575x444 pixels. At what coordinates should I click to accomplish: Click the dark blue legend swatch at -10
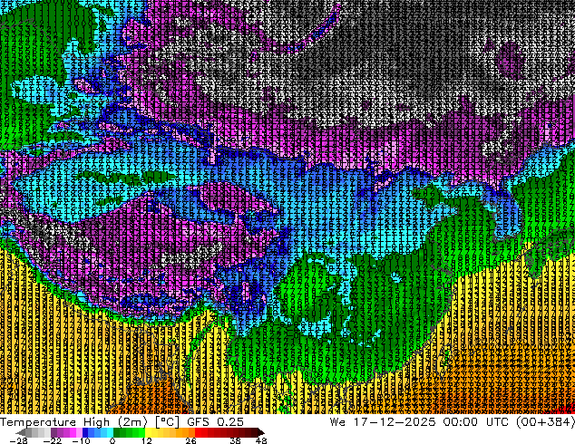tap(85, 432)
